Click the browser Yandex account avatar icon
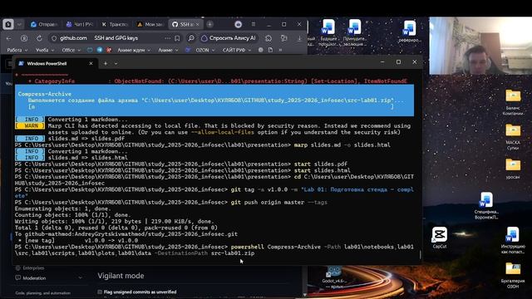532x299 pixels. coord(239,24)
